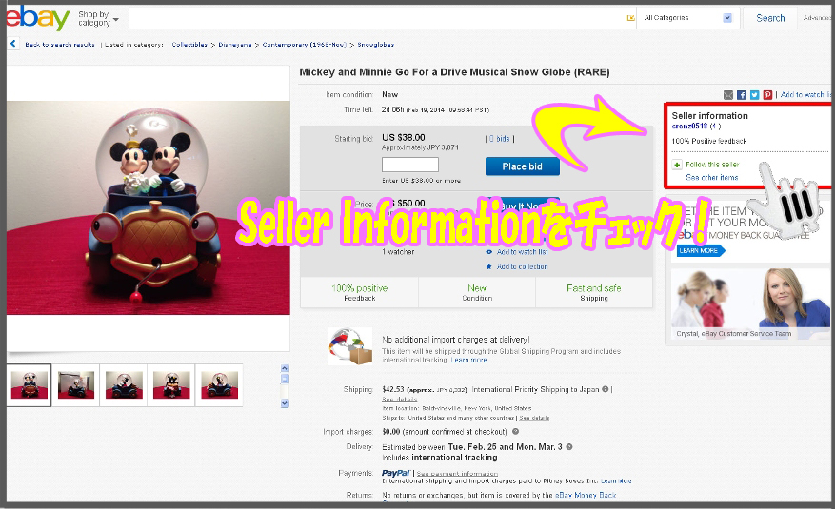Click the Advanced search link
Image resolution: width=835 pixels, height=509 pixels.
coord(817,18)
